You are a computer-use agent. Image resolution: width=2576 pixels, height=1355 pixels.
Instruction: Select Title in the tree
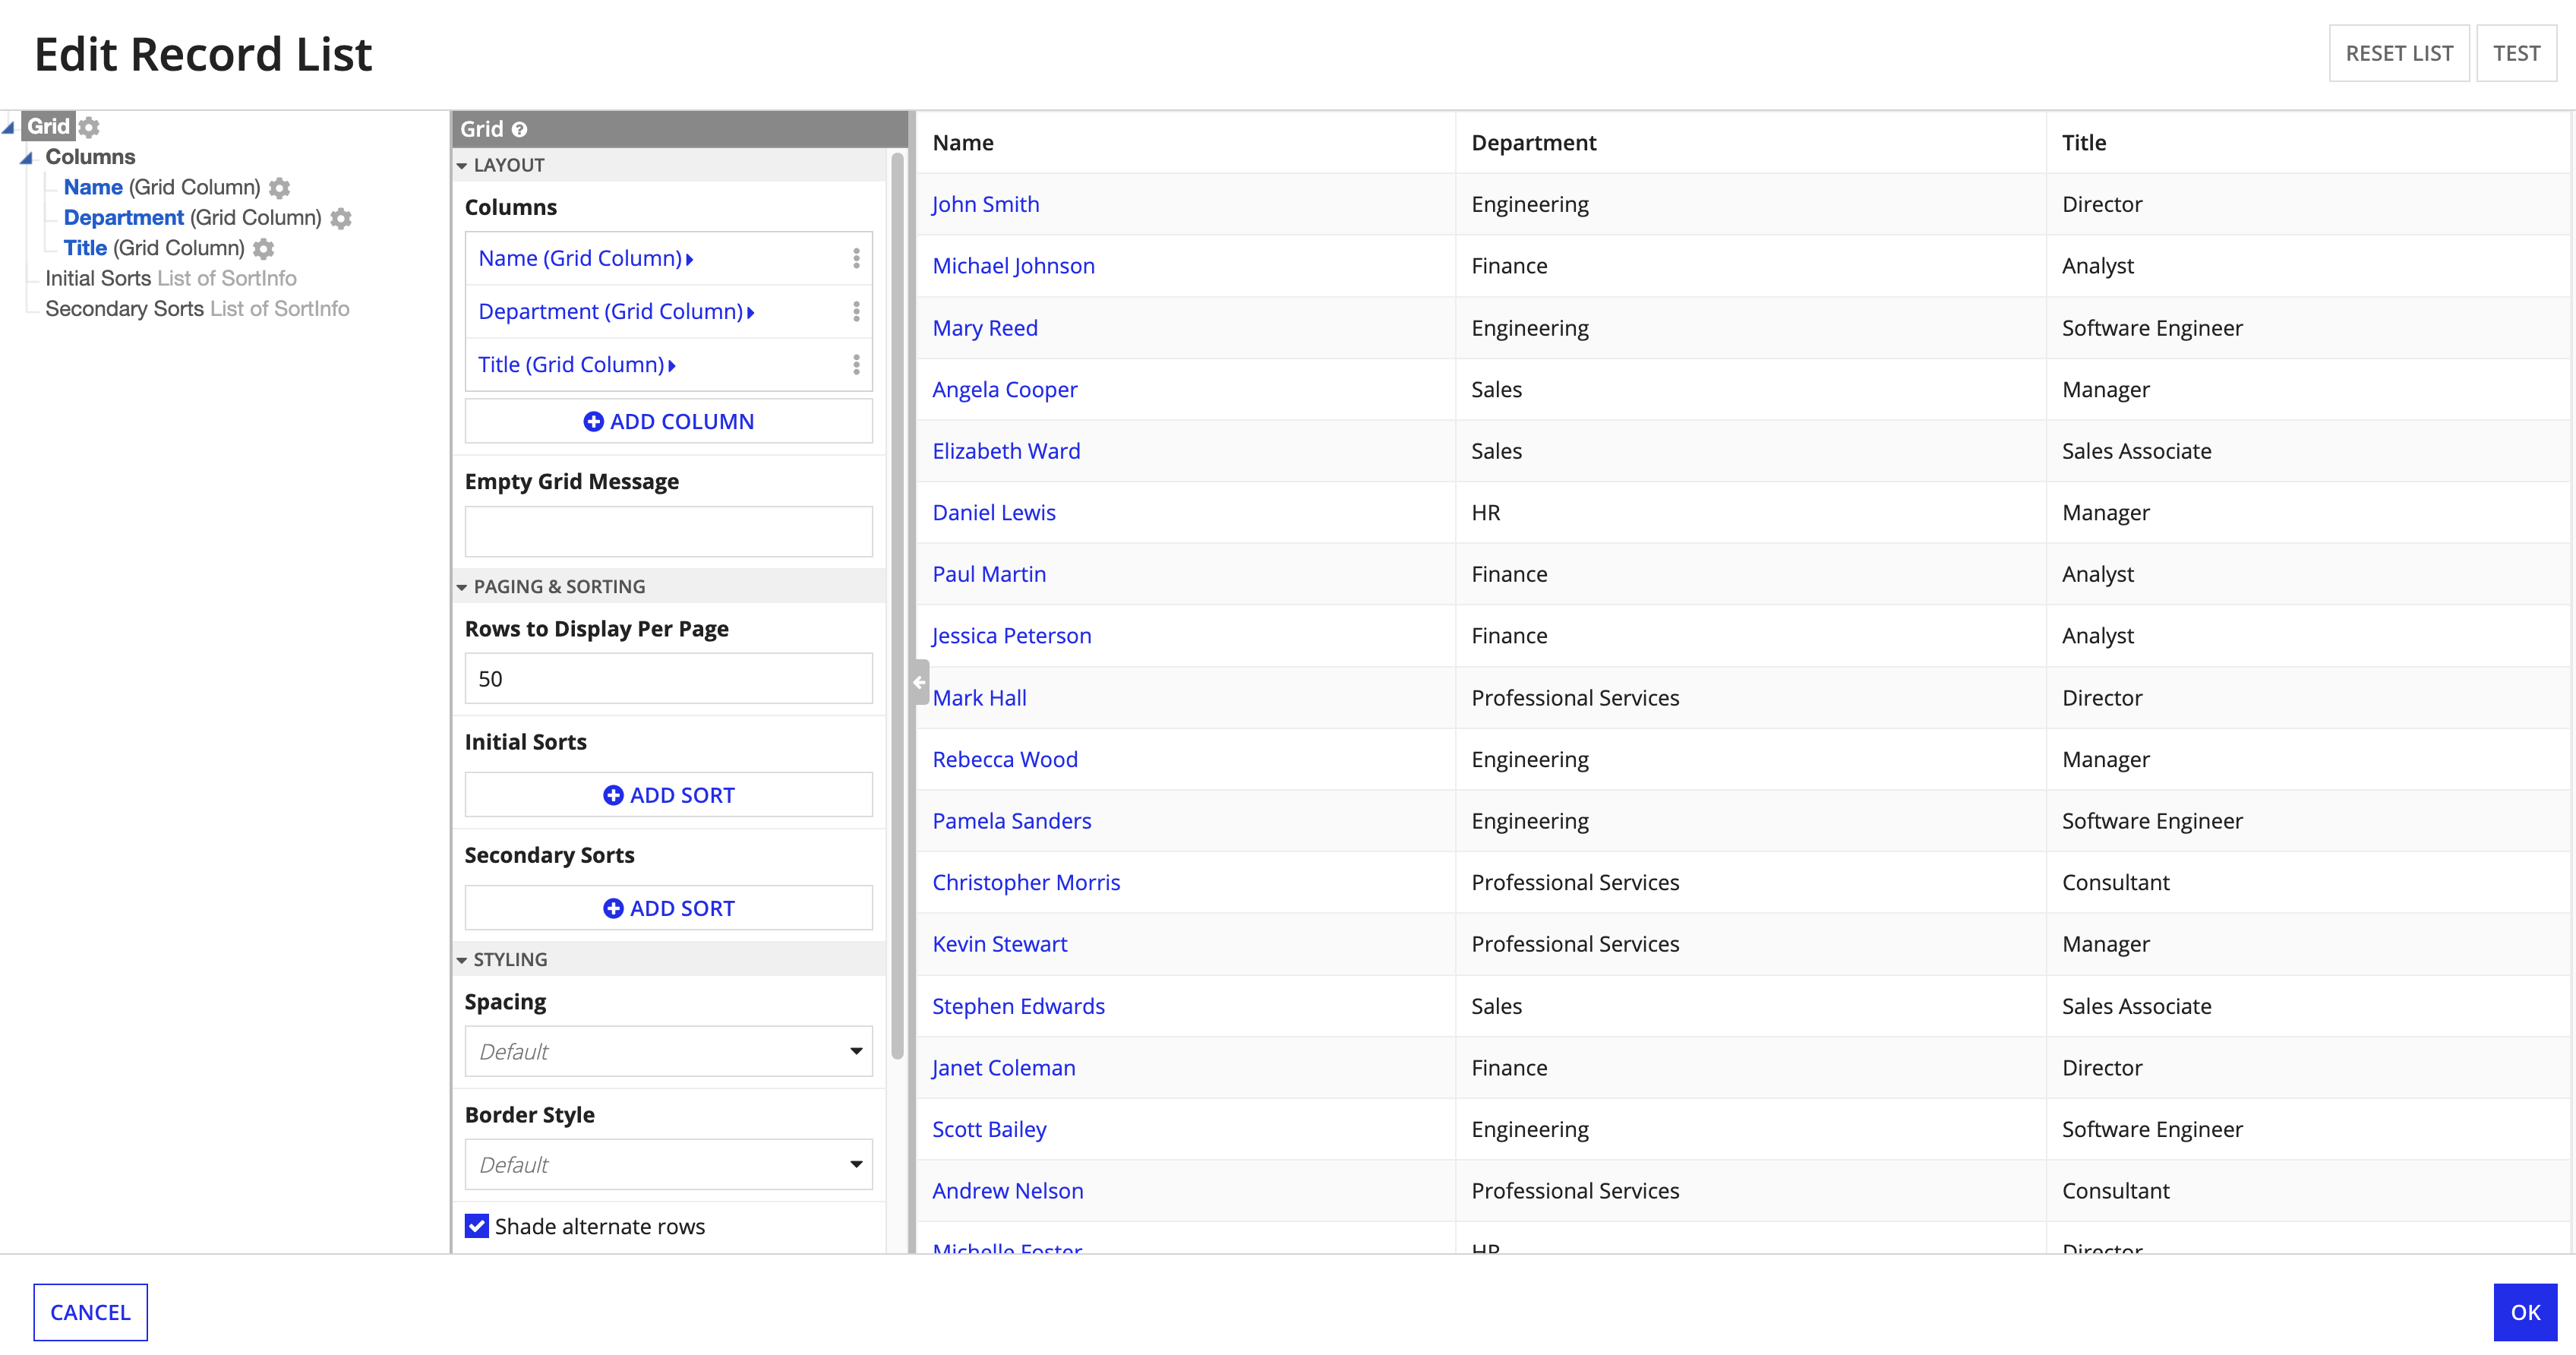click(x=85, y=247)
